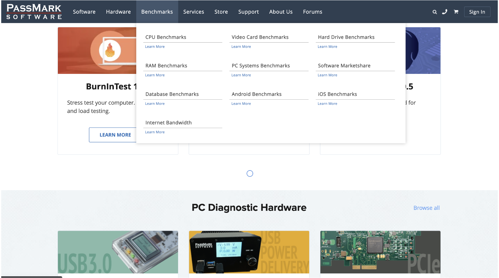
Task: Open the Software menu
Action: point(84,12)
